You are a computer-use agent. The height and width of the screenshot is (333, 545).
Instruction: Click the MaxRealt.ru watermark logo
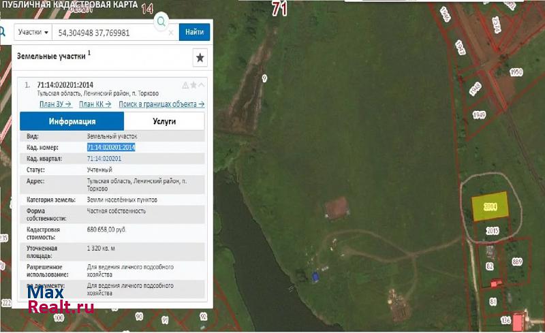coord(60,300)
